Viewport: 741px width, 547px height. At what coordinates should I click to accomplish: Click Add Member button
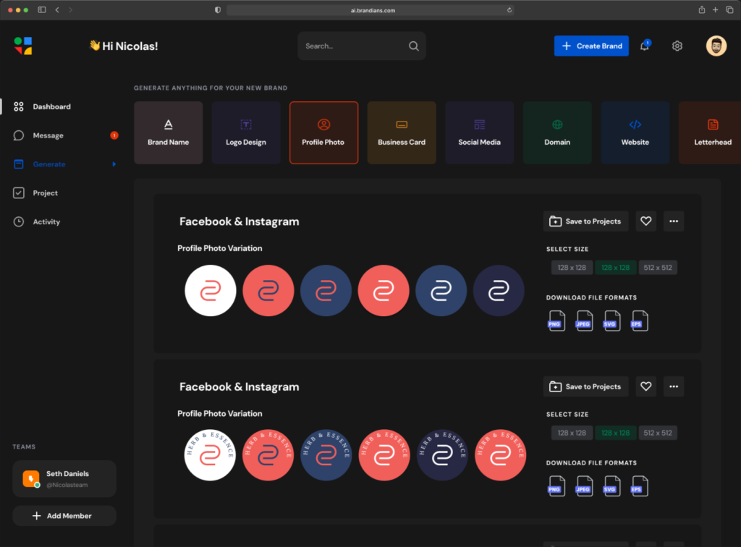point(64,516)
